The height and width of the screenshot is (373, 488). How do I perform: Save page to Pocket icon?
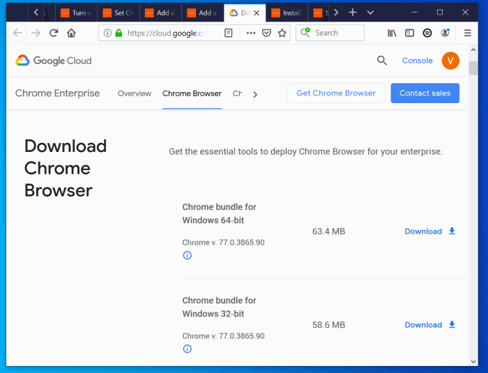point(266,33)
